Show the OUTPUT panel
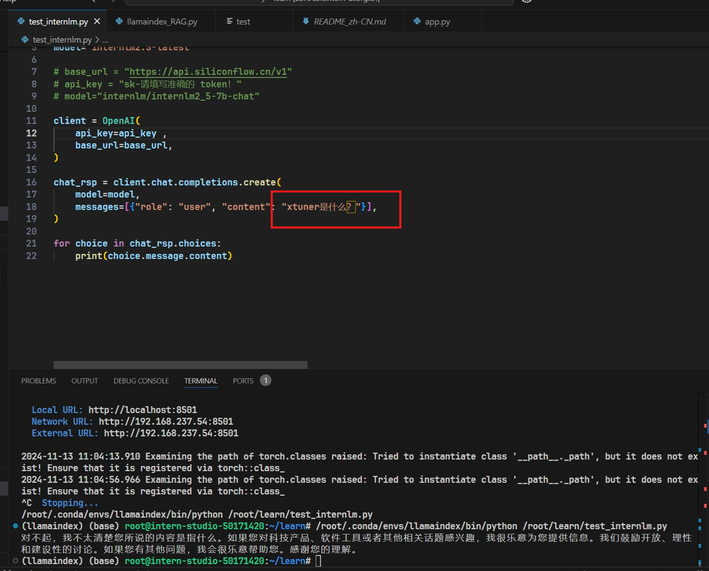 85,381
